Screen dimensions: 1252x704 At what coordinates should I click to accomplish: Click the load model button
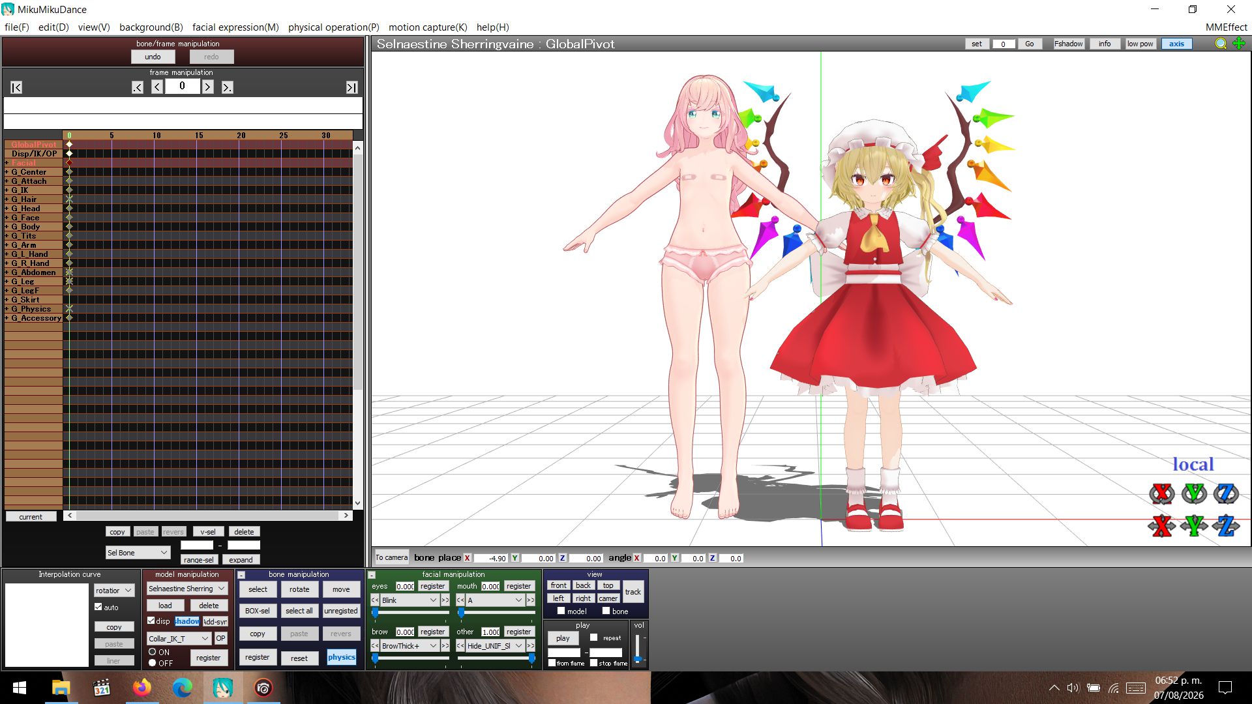click(165, 605)
